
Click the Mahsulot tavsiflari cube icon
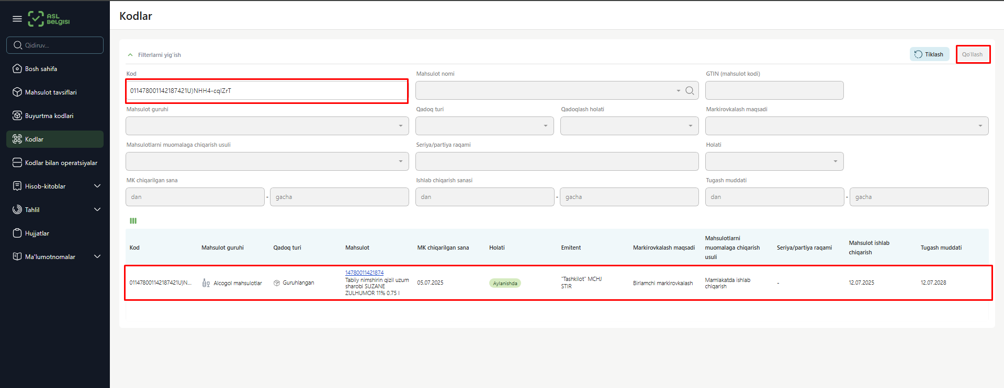17,92
